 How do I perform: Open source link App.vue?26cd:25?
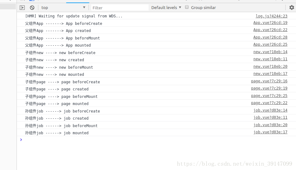click(x=270, y=44)
